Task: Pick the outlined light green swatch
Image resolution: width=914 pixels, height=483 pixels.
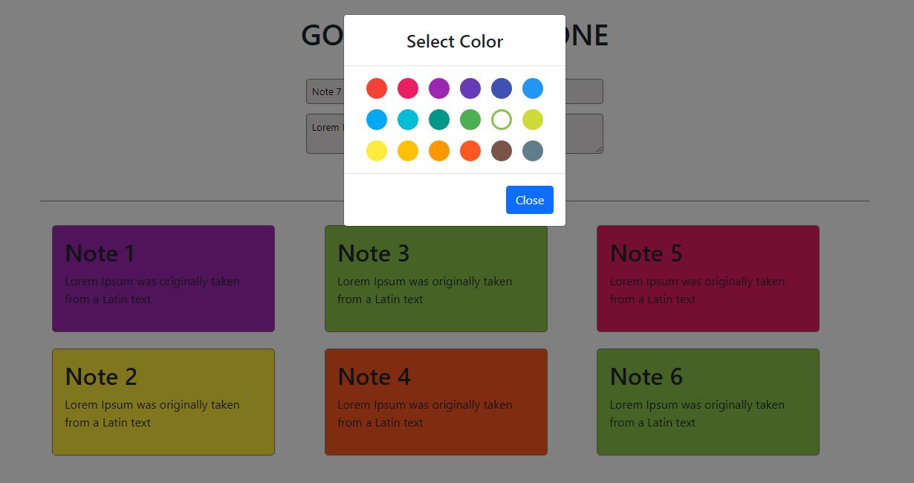Action: pyautogui.click(x=502, y=120)
